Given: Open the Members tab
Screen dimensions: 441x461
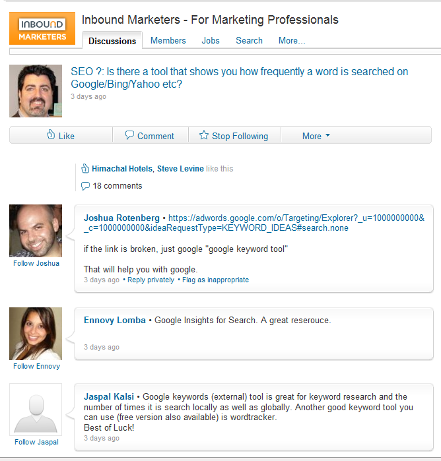Looking at the screenshot, I should pyautogui.click(x=168, y=41).
